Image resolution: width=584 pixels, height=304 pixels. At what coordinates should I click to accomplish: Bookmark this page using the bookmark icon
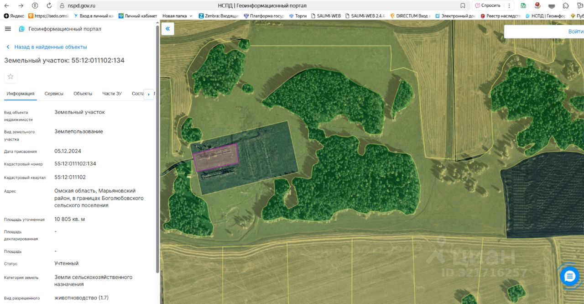tap(463, 5)
